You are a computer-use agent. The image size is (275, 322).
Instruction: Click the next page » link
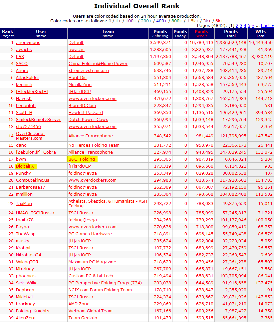253,26
